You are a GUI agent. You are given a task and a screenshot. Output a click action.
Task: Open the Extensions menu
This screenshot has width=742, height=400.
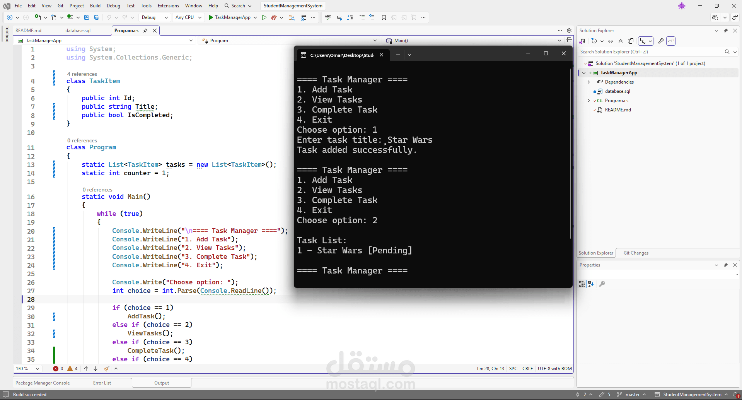168,6
